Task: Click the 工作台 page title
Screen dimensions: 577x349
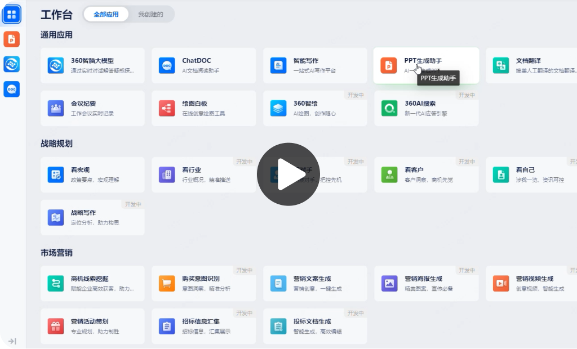Action: point(56,15)
